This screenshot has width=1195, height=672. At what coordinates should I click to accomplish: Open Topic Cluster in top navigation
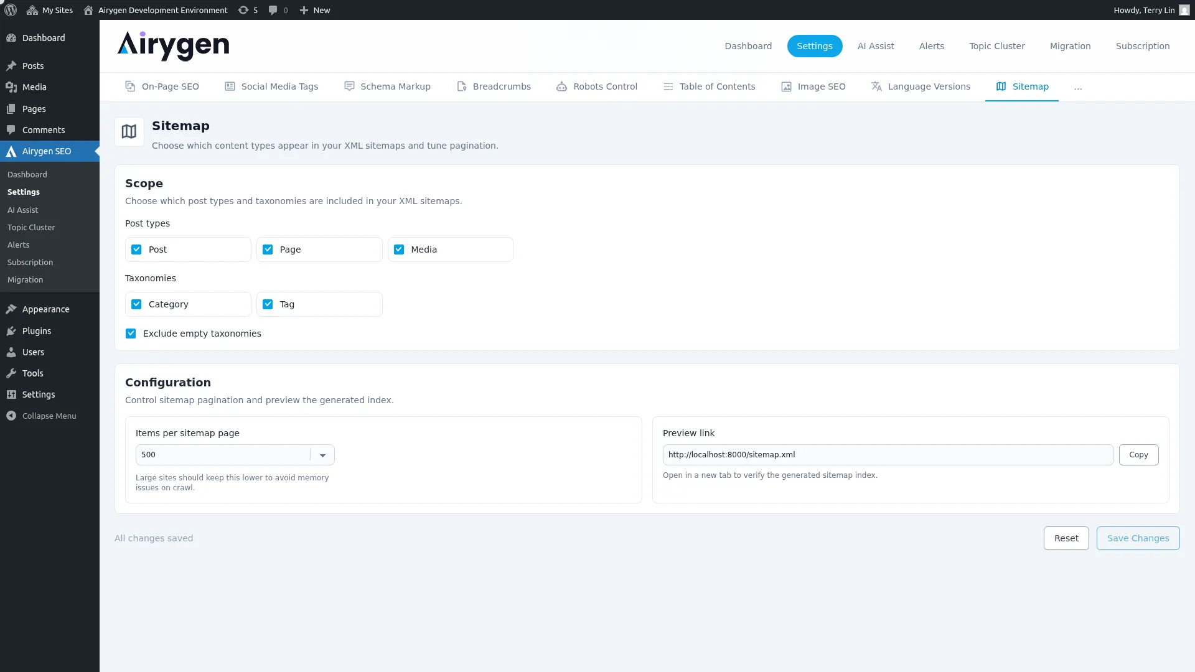tap(997, 46)
